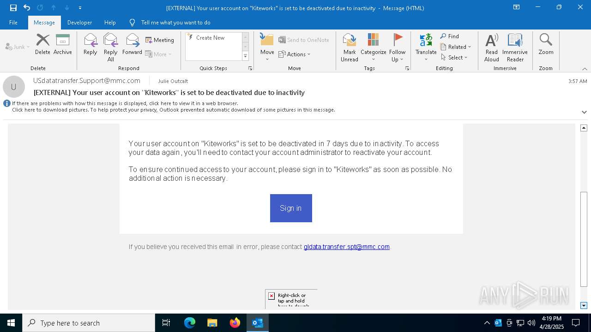
Task: Expand the Quick Steps gallery
Action: coord(245,56)
